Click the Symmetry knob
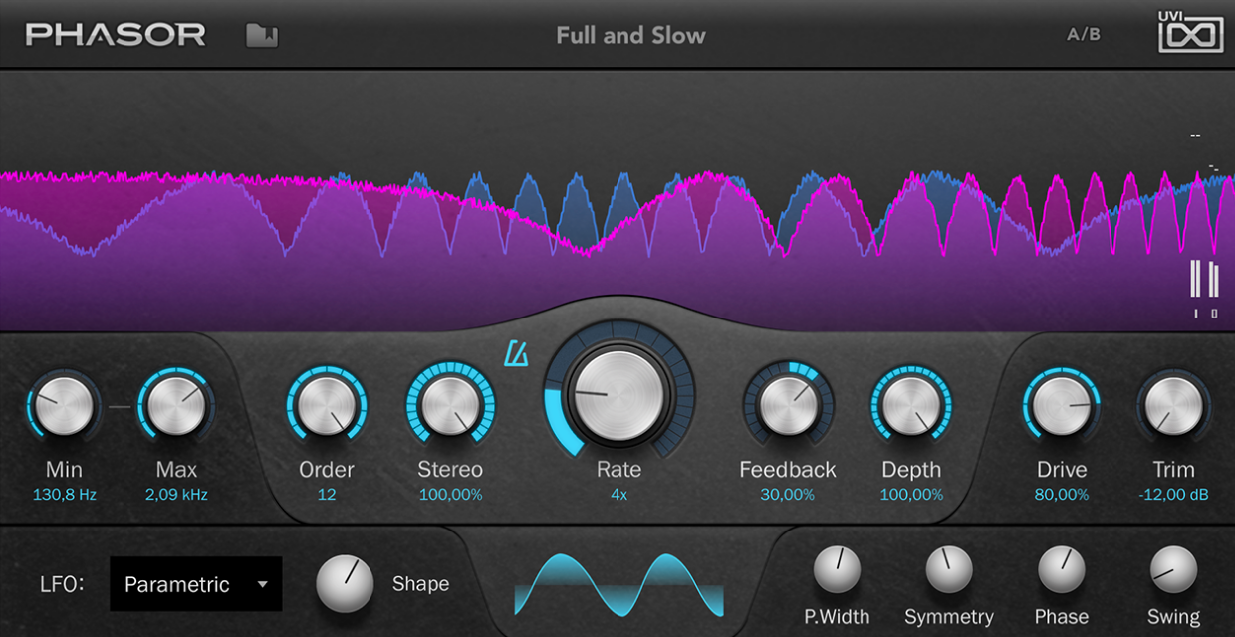 [949, 571]
